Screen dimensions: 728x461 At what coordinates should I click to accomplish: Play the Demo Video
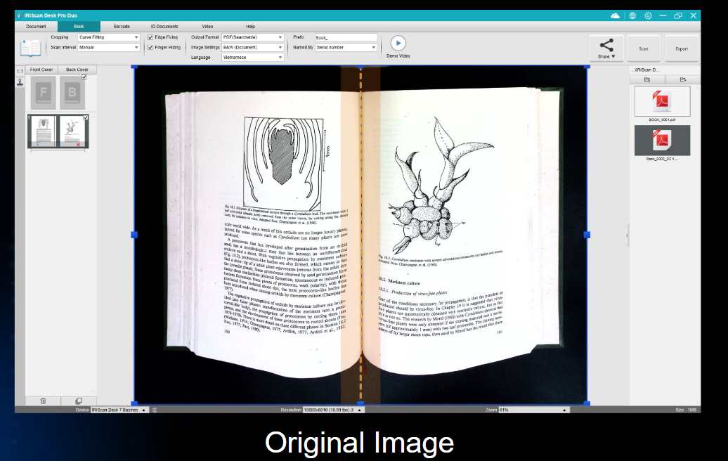tap(398, 43)
